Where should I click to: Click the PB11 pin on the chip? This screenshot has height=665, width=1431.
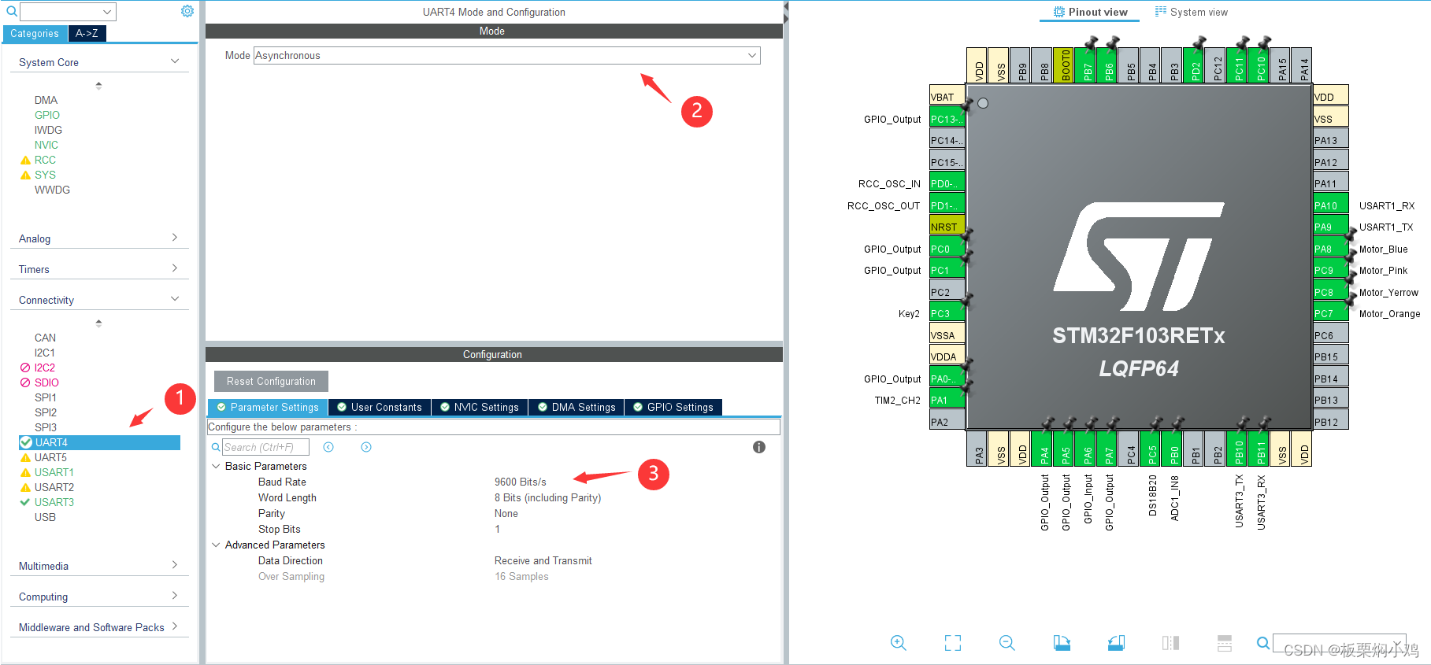pos(1261,449)
